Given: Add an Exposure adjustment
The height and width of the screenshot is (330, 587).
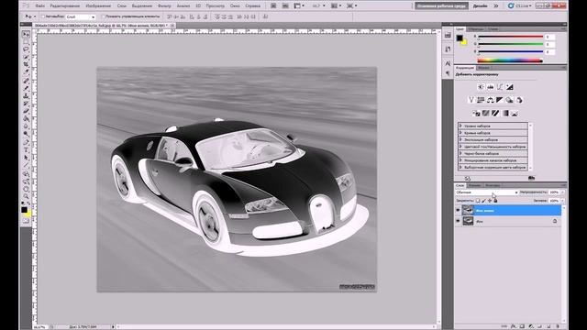Looking at the screenshot, I should tap(510, 87).
